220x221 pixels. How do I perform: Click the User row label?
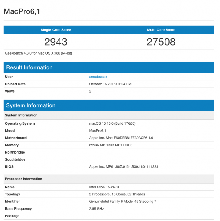coord(9,77)
